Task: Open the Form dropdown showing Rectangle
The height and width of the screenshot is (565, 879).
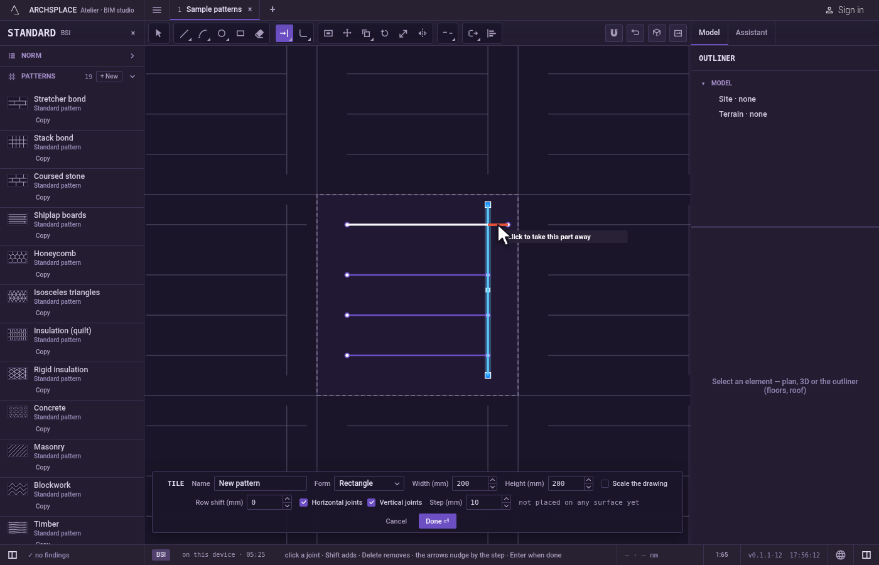Action: [369, 483]
